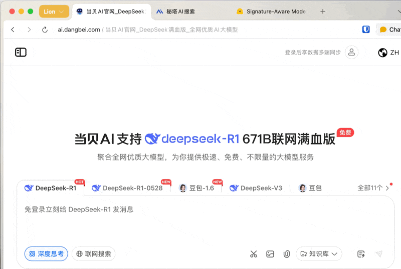Expand 全部11个 model list
This screenshot has height=269, width=401.
[373, 188]
